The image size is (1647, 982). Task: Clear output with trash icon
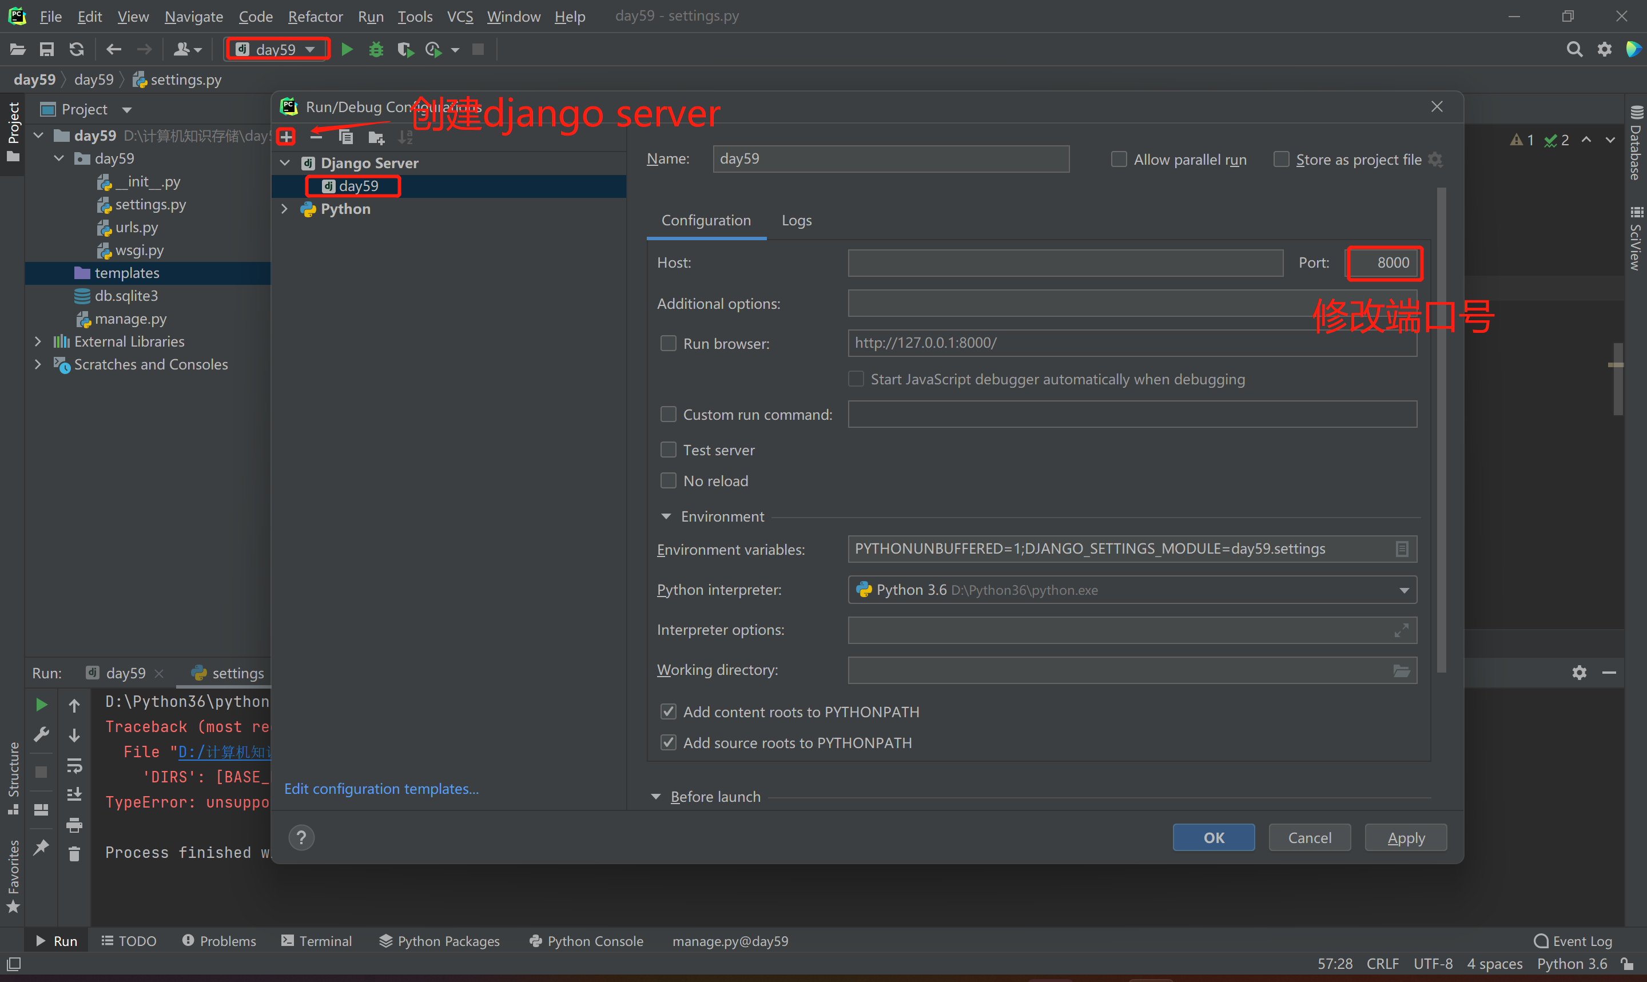[75, 854]
